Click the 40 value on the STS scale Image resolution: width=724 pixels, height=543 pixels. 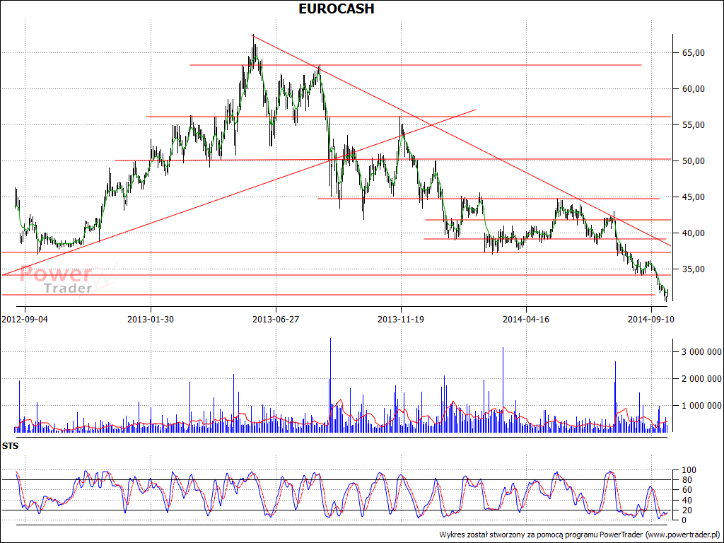click(x=687, y=501)
